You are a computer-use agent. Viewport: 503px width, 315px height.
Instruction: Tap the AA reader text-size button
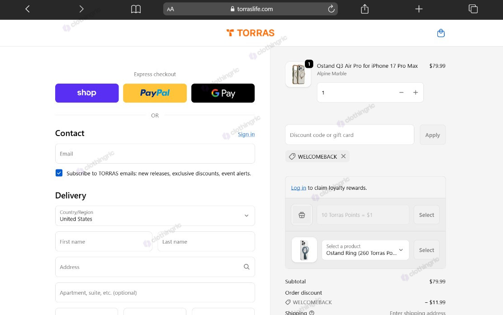[171, 9]
